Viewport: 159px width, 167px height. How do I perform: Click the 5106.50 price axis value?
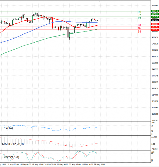[x=155, y=114]
